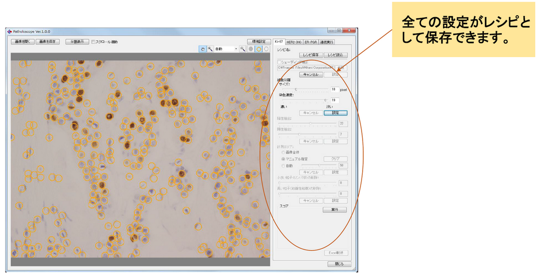
Task: Adjust the extraction slider showing 22
Action: 307,123
